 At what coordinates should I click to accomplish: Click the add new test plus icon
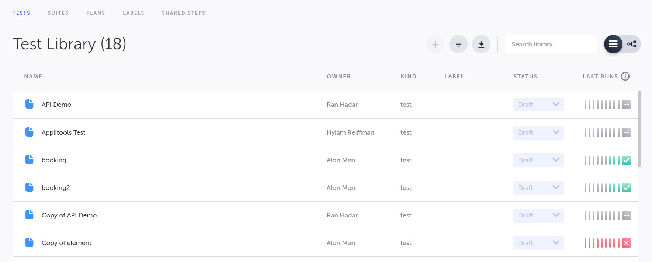435,45
